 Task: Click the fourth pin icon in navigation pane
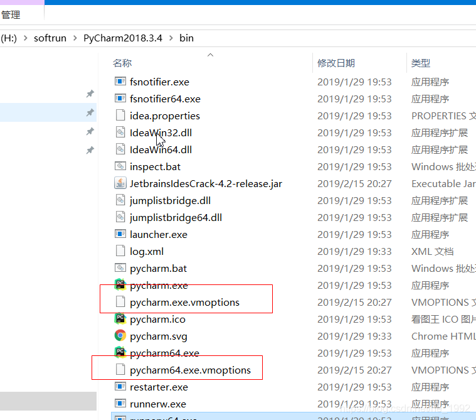(90, 150)
